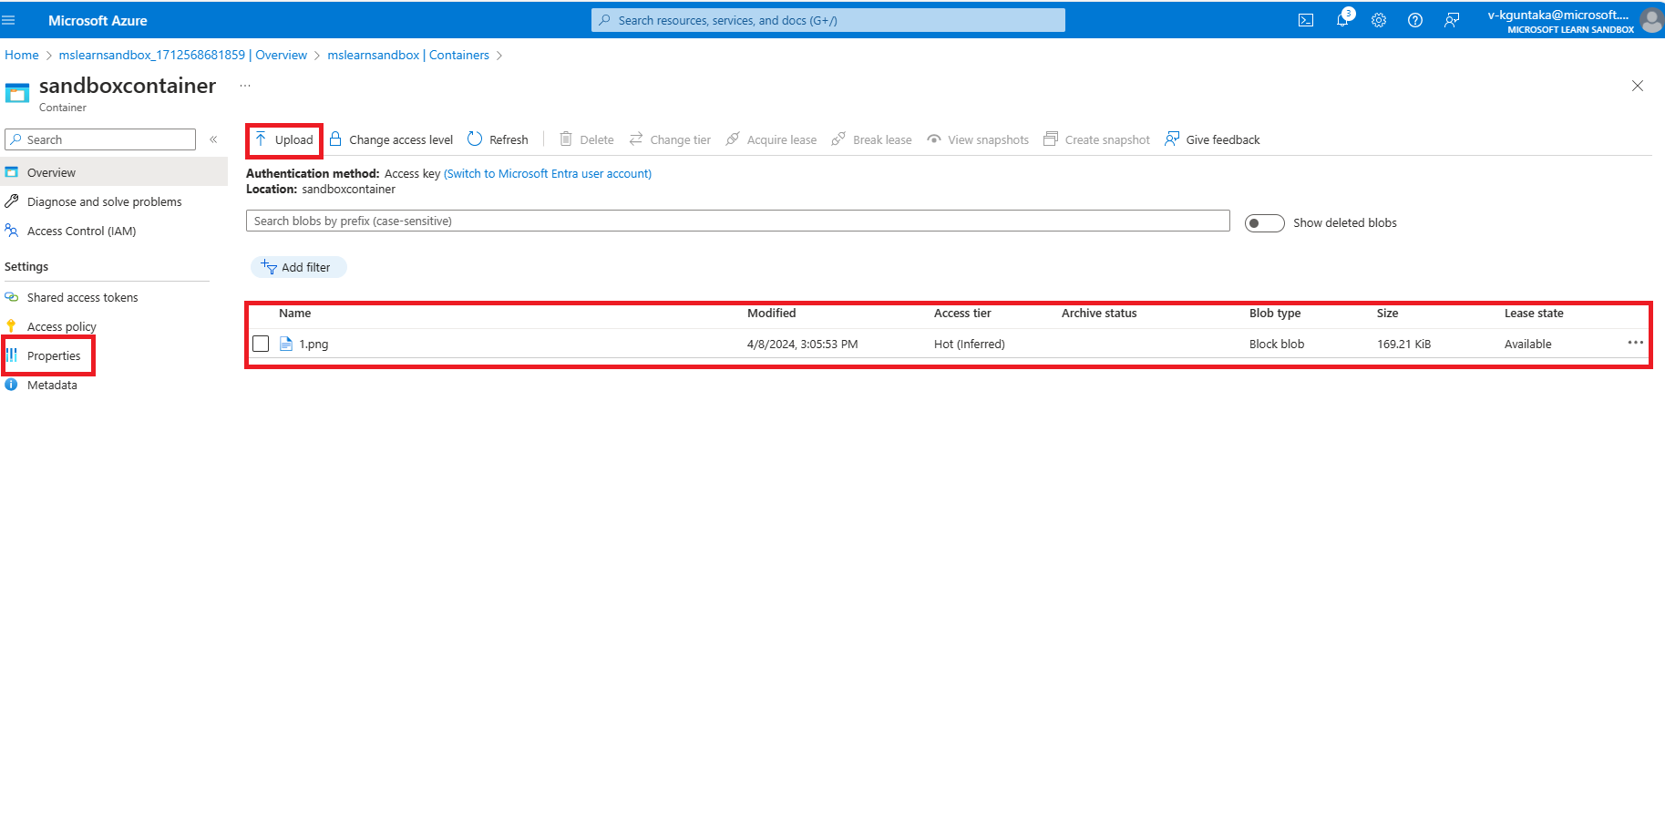
Task: Open the notifications bell
Action: click(1342, 20)
